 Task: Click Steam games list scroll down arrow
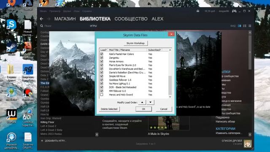97,134
